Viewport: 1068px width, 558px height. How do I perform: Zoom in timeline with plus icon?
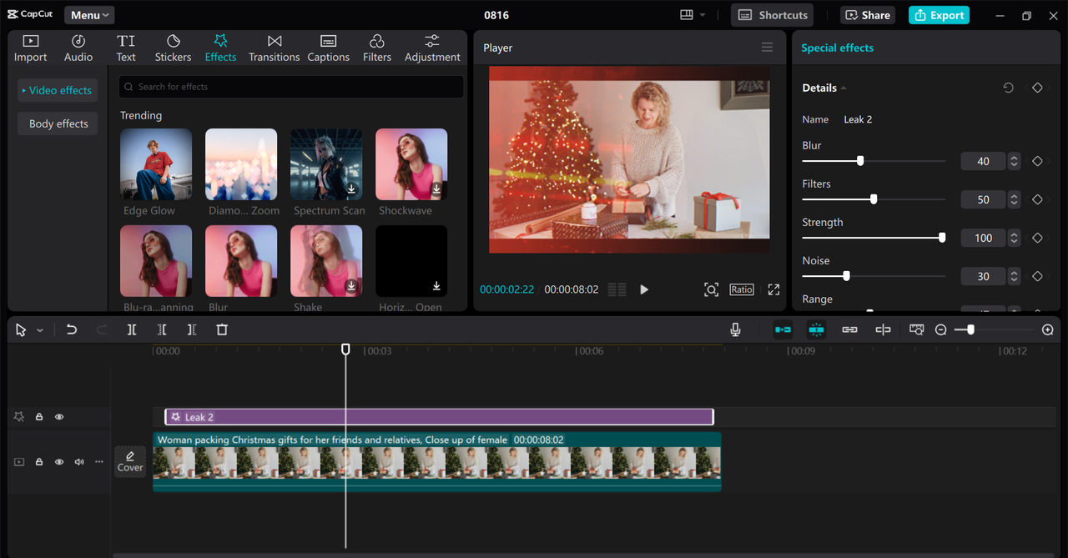(1048, 330)
